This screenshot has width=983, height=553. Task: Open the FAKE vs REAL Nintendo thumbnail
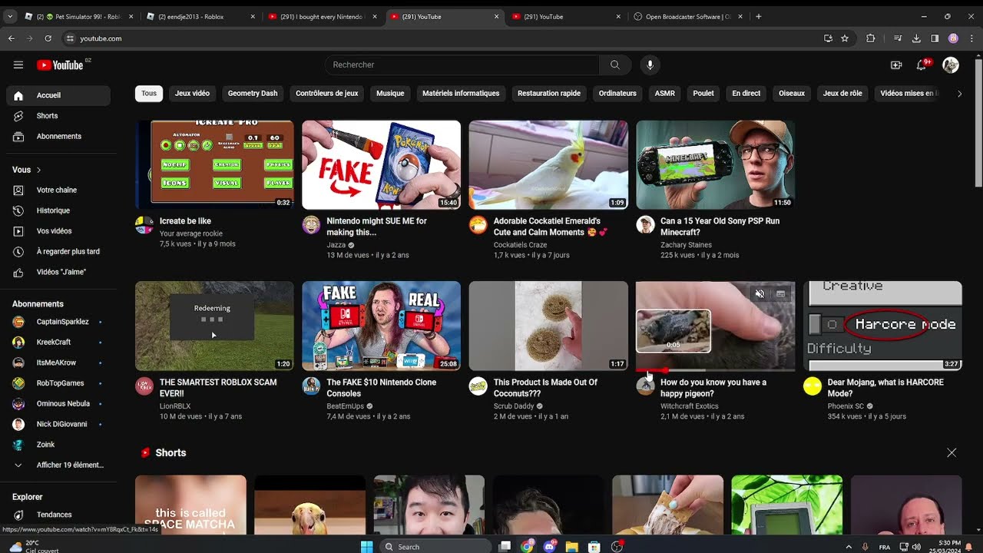pyautogui.click(x=381, y=326)
